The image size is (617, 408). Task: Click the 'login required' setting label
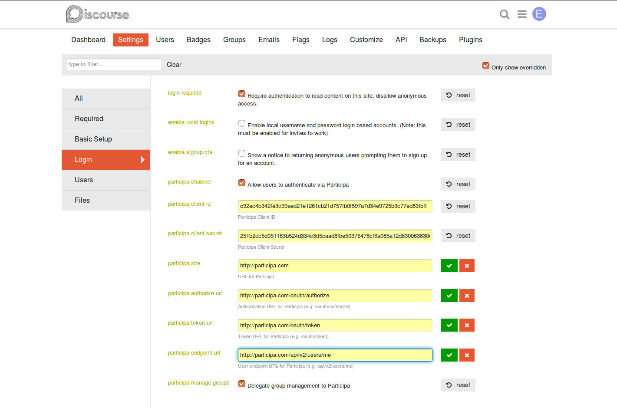pyautogui.click(x=185, y=93)
